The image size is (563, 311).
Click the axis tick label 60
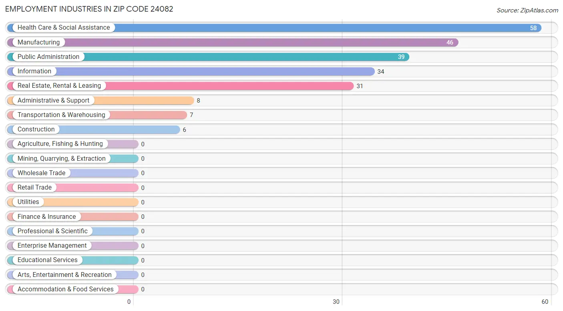(545, 302)
